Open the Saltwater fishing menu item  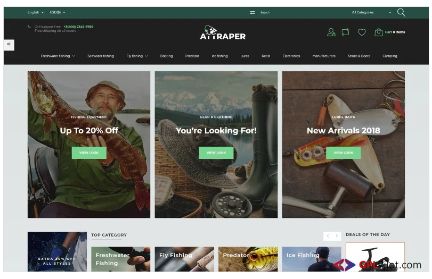[x=101, y=56]
